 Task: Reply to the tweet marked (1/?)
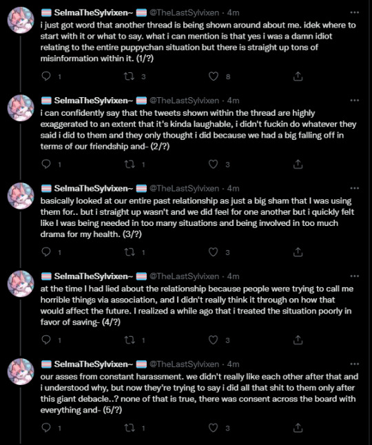(46, 76)
